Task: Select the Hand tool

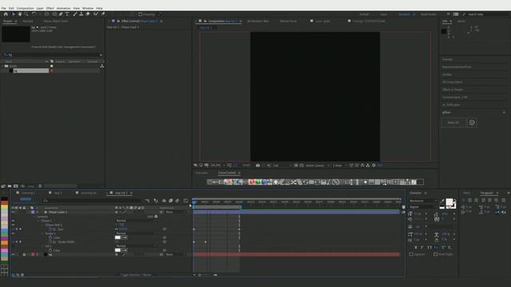Action: coord(20,14)
